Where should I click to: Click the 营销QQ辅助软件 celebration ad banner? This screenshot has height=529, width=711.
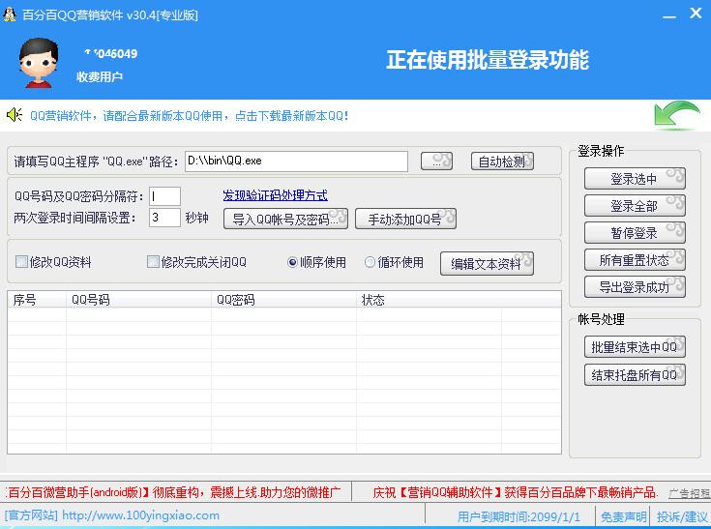coord(515,492)
